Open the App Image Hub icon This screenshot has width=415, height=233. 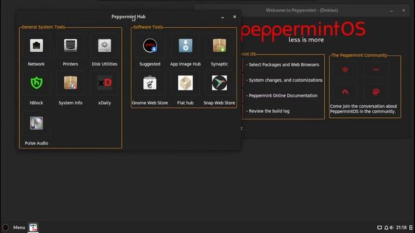[185, 46]
